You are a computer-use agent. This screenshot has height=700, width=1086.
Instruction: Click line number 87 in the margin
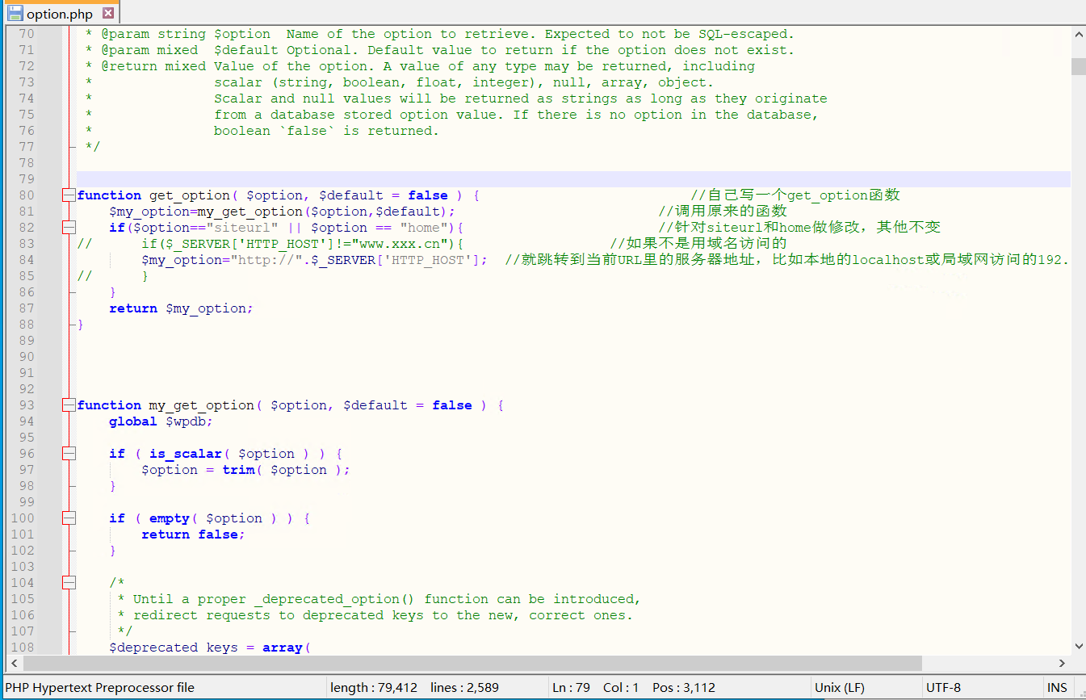pos(26,308)
